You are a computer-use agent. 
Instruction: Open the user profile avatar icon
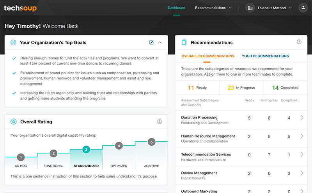click(x=303, y=8)
